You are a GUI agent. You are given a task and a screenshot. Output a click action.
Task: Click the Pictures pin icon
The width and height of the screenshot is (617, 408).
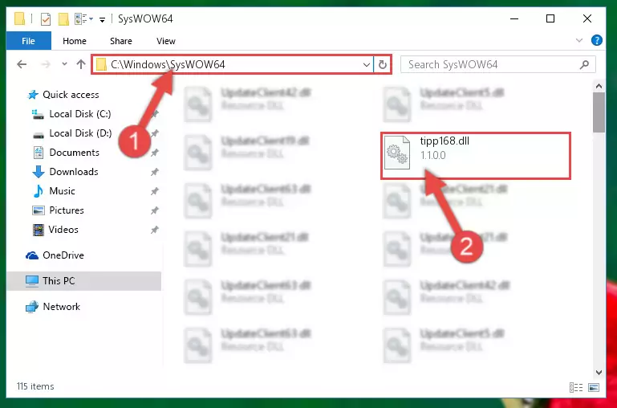pyautogui.click(x=155, y=210)
